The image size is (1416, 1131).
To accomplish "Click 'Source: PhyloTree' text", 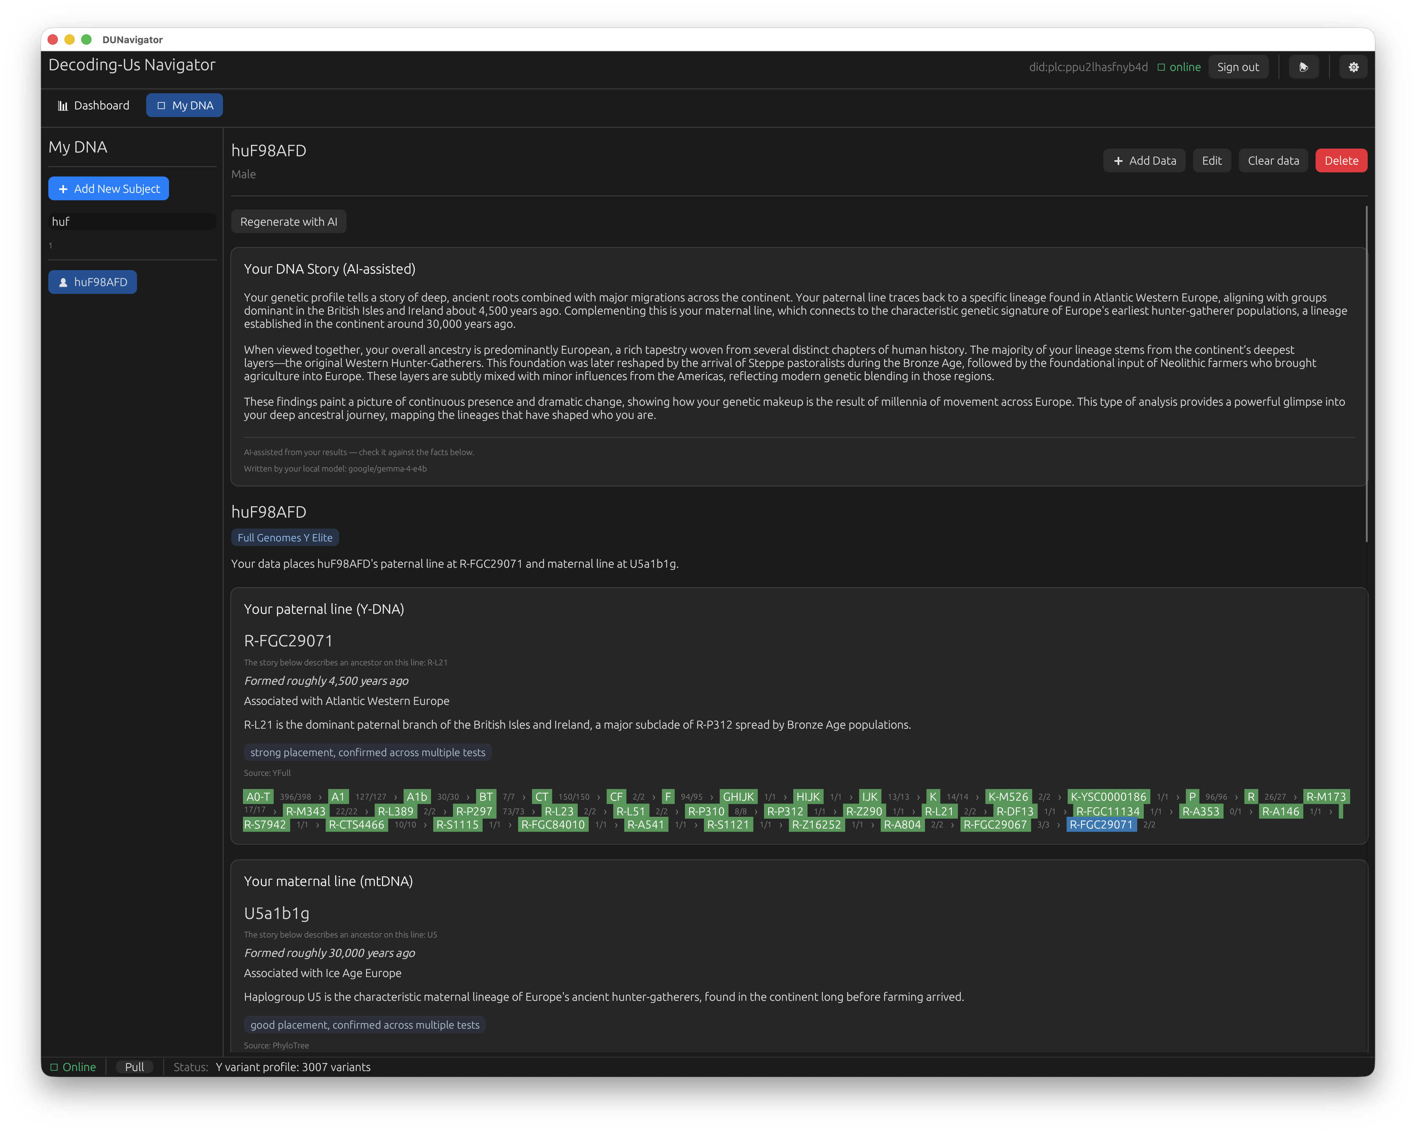I will tap(276, 1046).
